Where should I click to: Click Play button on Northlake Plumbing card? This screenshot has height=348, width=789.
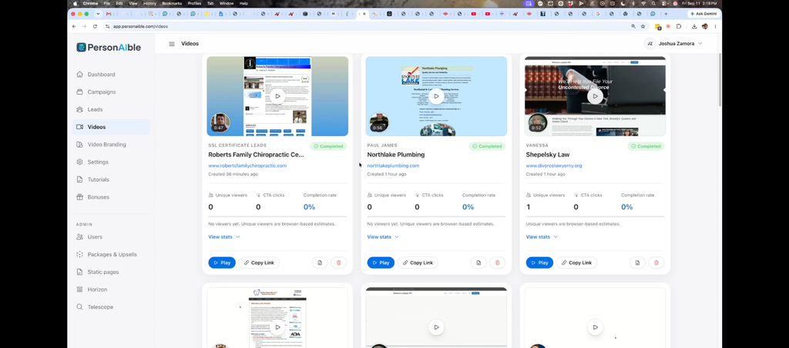381,263
